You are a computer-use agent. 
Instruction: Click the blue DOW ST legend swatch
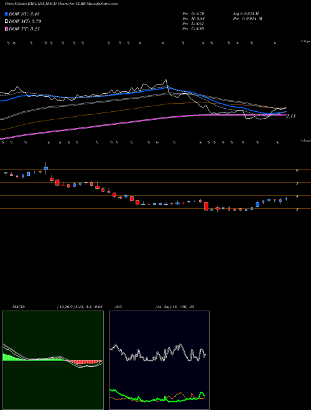coord(6,14)
